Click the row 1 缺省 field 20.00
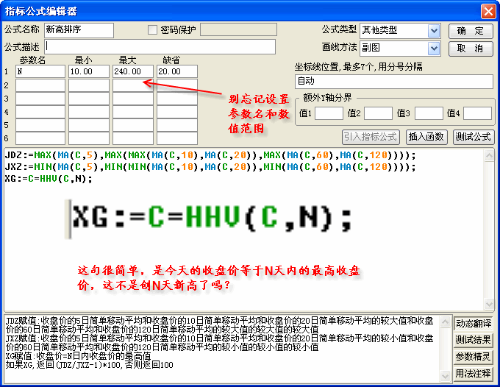 [177, 71]
